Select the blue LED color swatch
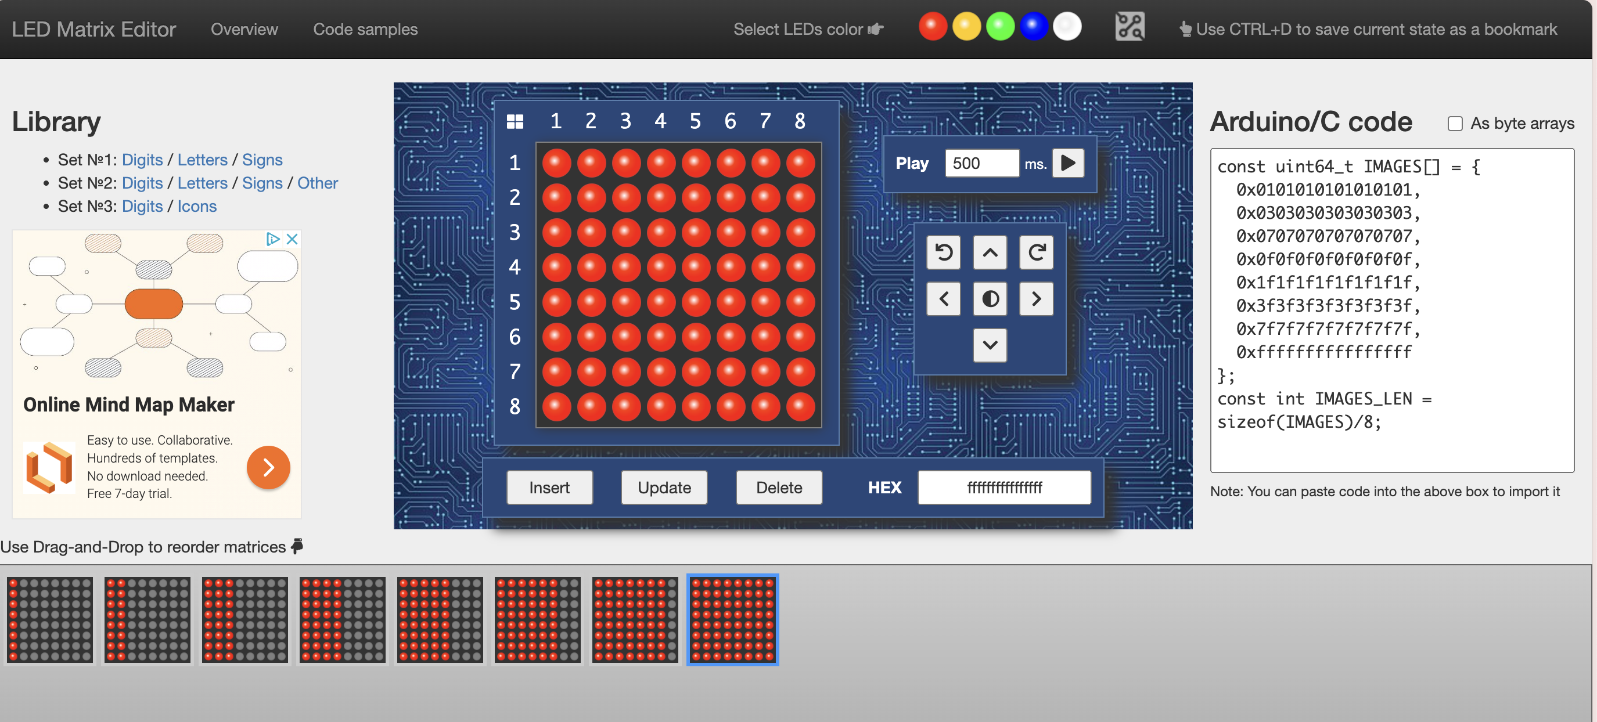The width and height of the screenshot is (1597, 722). pos(1034,26)
